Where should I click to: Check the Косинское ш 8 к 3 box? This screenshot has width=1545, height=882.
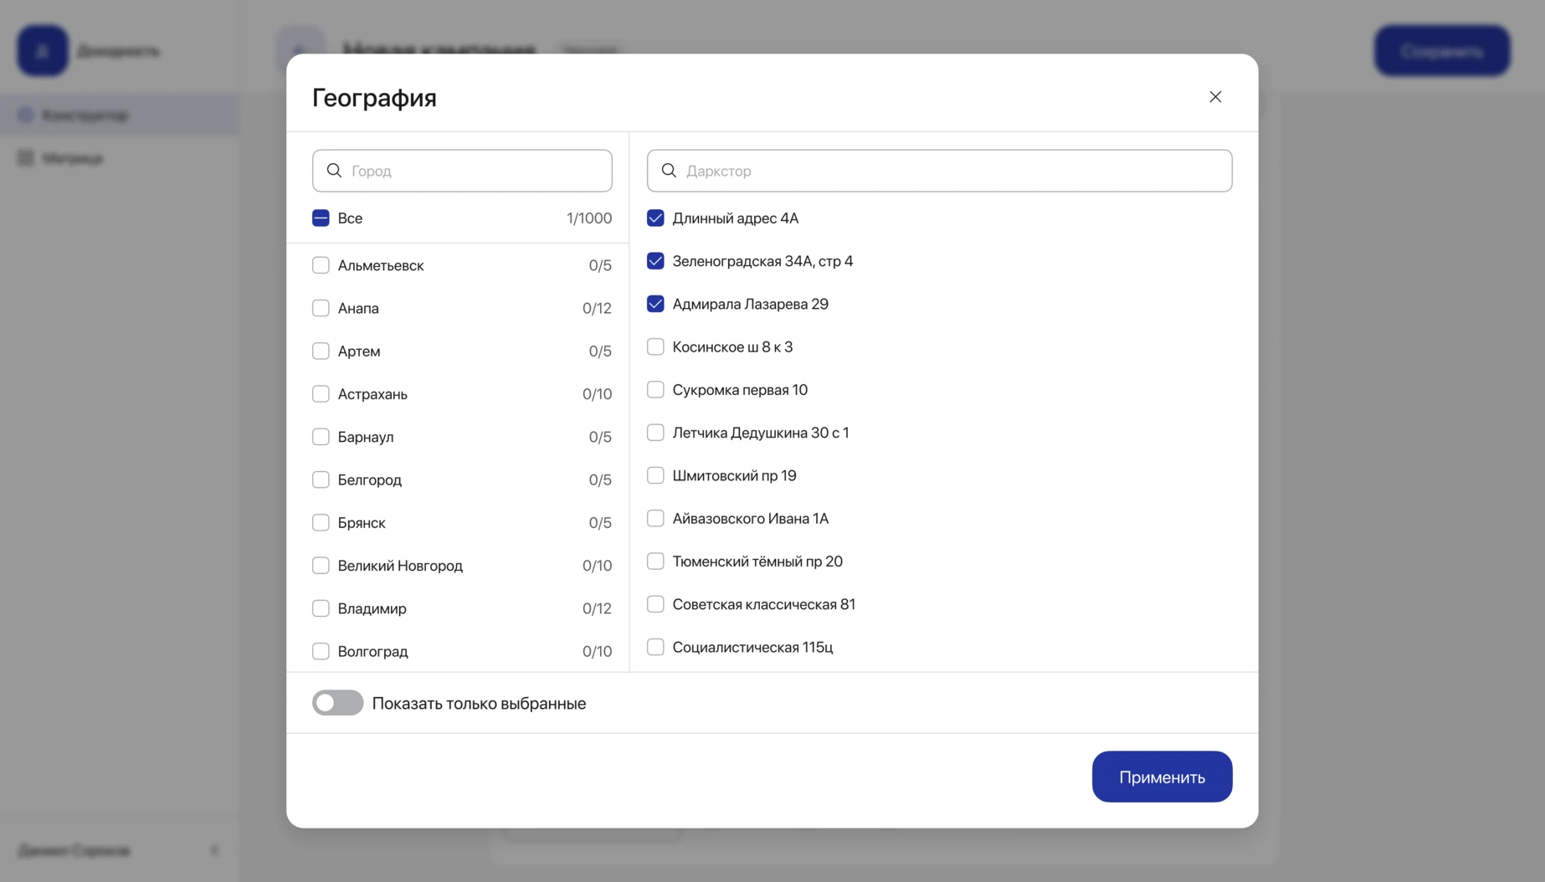tap(655, 346)
